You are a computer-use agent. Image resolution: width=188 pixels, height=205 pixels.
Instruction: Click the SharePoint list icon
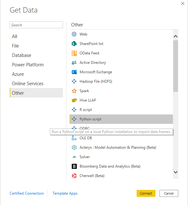tap(74, 44)
